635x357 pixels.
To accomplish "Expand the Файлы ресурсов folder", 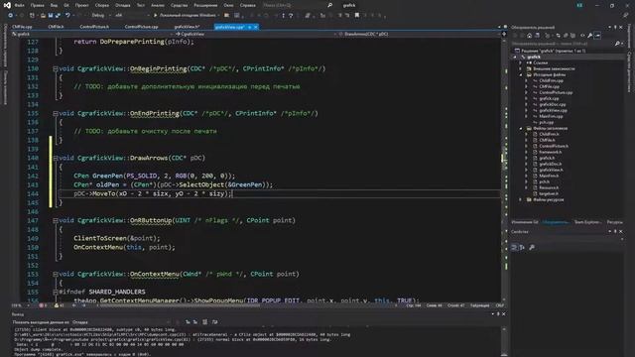I will [521, 200].
